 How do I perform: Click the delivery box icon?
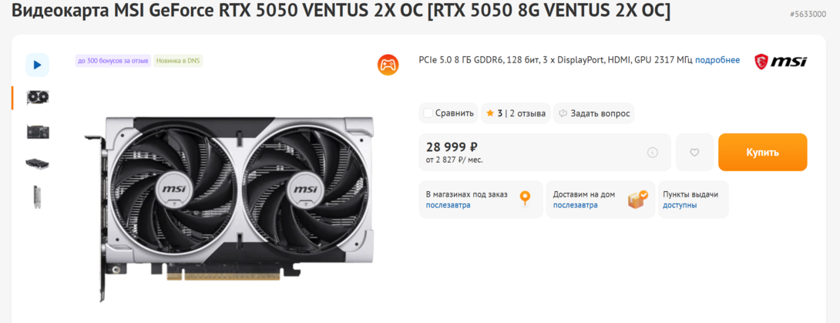coord(637,199)
